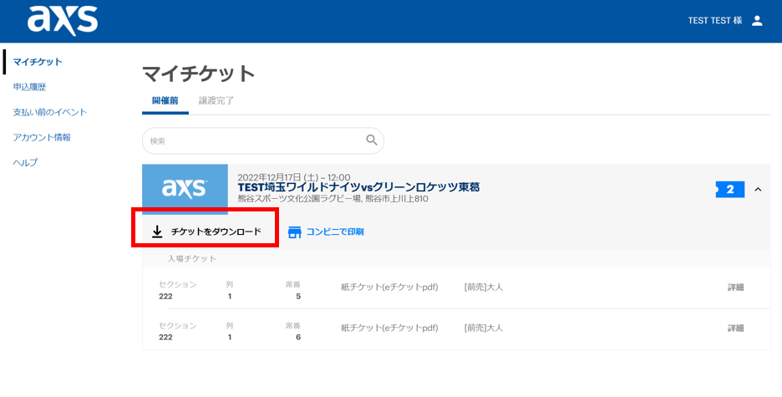The height and width of the screenshot is (397, 782).
Task: Click [前売]大人 in seat 5 row
Action: (483, 288)
